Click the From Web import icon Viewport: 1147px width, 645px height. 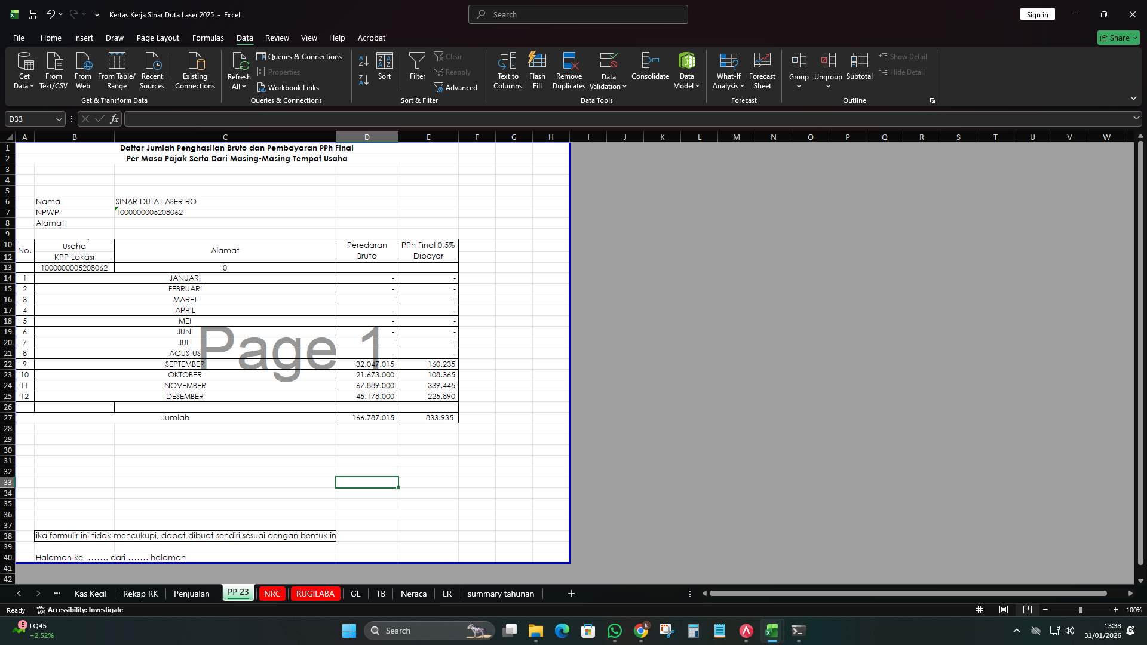tap(82, 66)
